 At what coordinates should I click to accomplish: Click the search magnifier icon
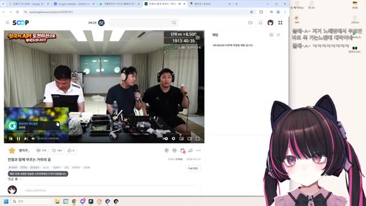tap(174, 23)
